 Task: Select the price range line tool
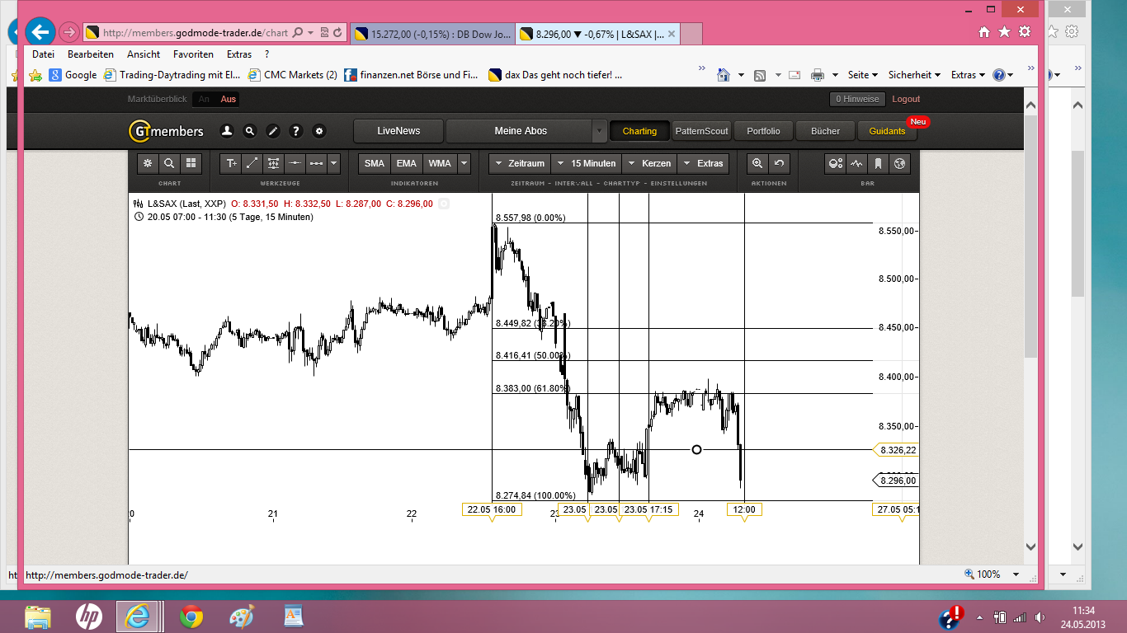(x=315, y=163)
